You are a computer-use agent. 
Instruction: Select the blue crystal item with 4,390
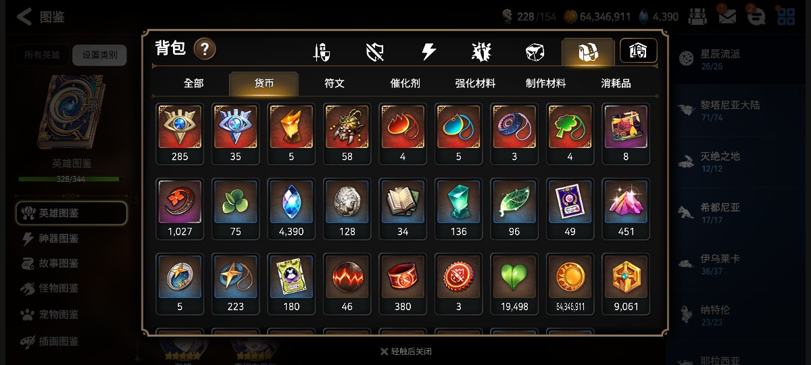coord(291,210)
